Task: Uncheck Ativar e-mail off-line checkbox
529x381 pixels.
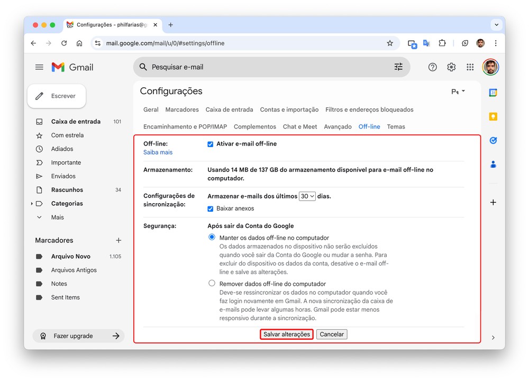Action: point(211,144)
